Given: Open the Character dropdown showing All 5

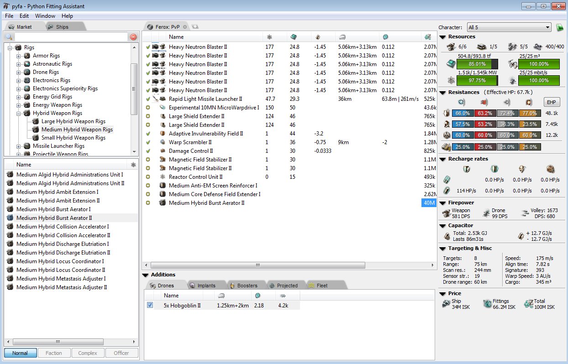Looking at the screenshot, I should click(x=509, y=27).
